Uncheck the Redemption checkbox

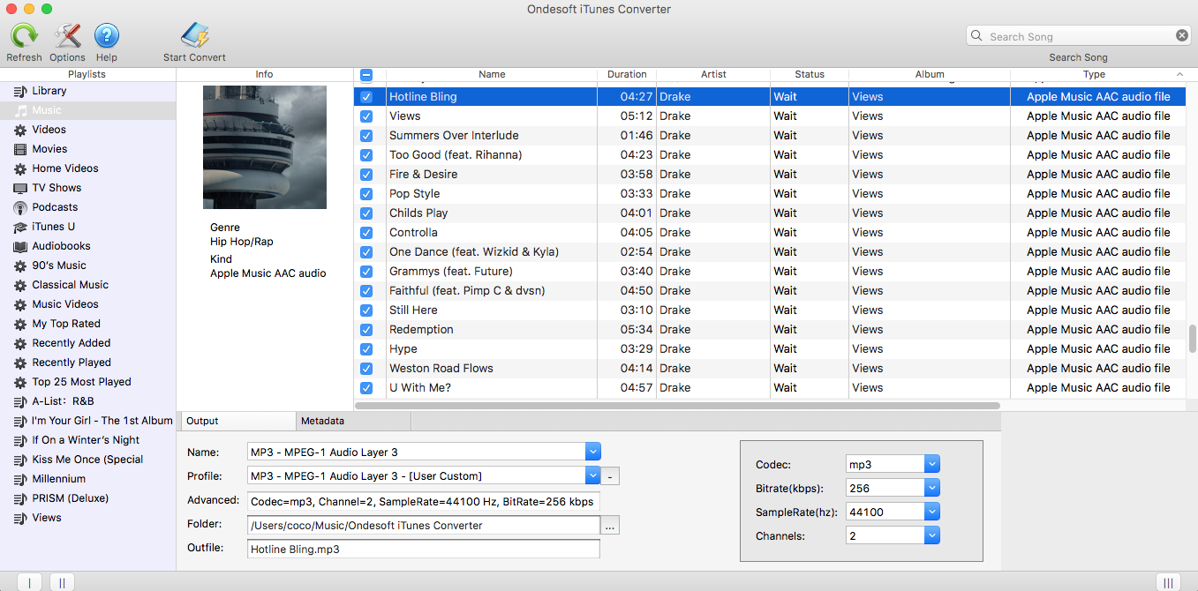366,330
